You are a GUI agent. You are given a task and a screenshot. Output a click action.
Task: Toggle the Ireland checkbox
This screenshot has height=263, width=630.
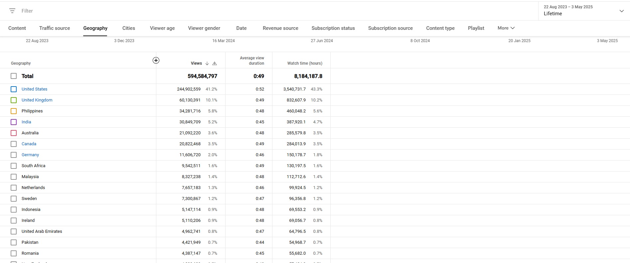(14, 221)
